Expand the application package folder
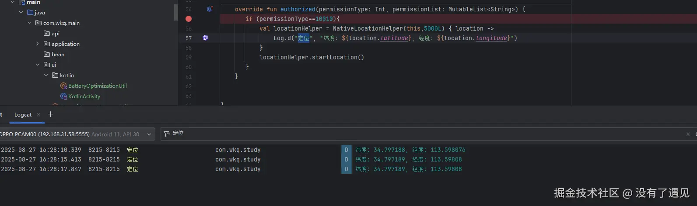The width and height of the screenshot is (697, 206). (x=38, y=44)
